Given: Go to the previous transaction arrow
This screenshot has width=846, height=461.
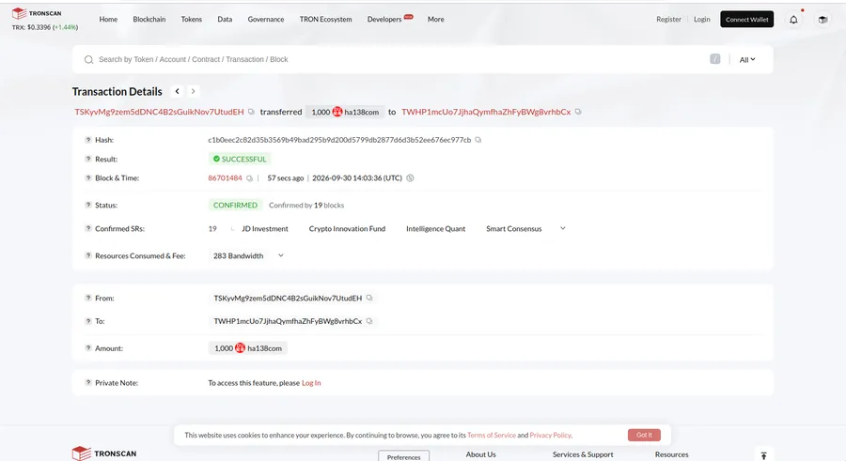Looking at the screenshot, I should (177, 91).
